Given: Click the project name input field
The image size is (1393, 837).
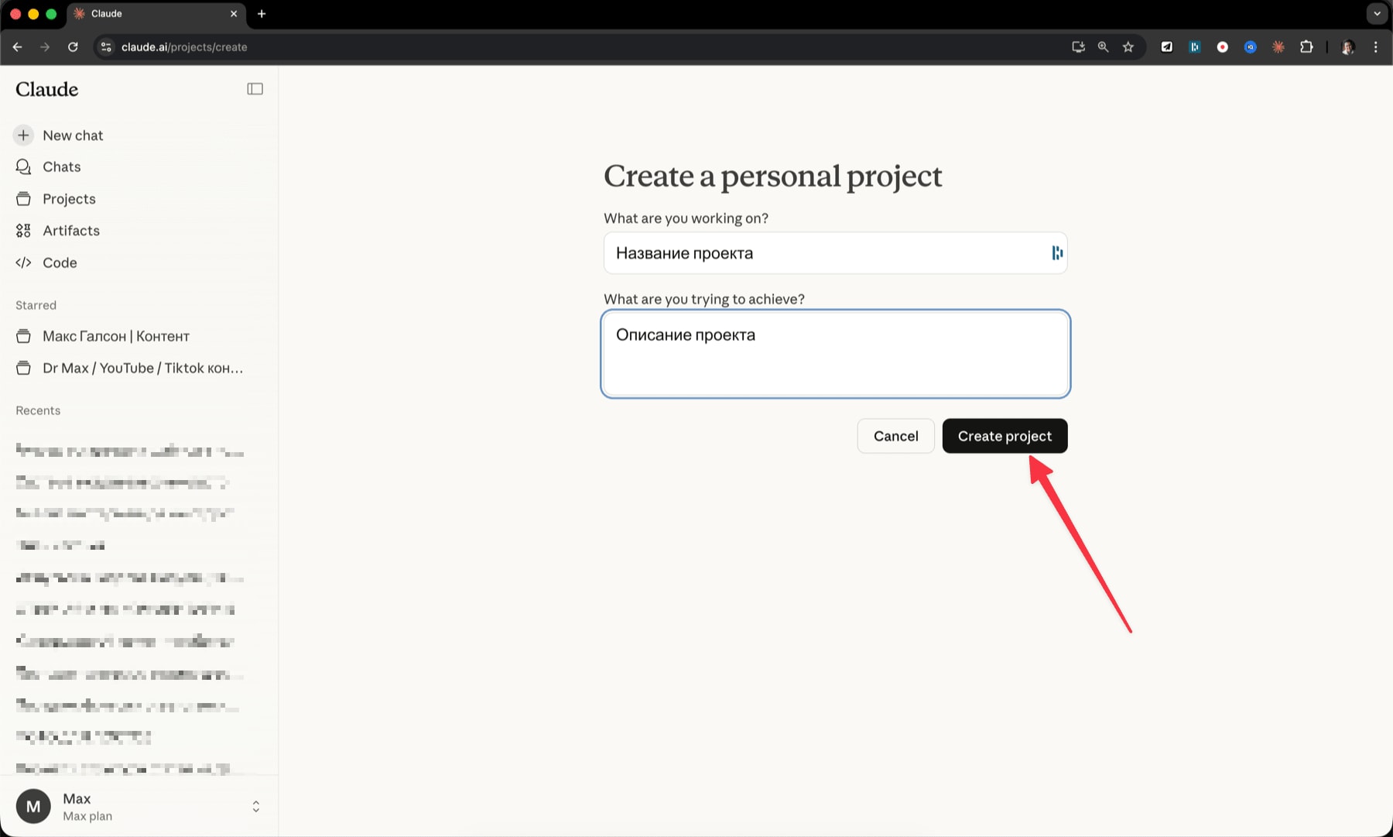Looking at the screenshot, I should click(x=835, y=253).
